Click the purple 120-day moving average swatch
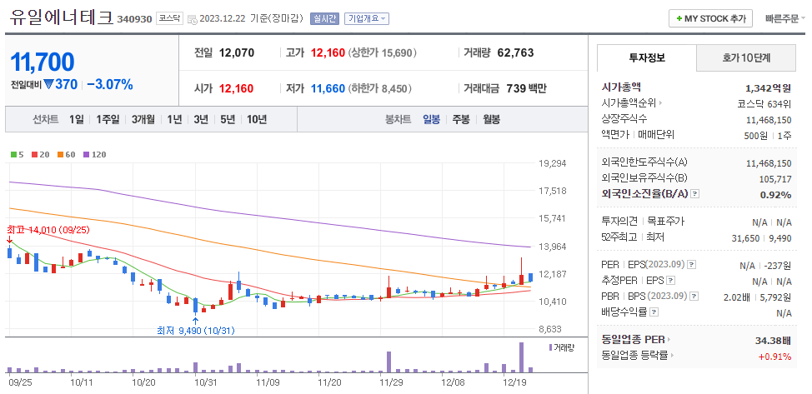This screenshot has height=394, width=812. point(86,154)
